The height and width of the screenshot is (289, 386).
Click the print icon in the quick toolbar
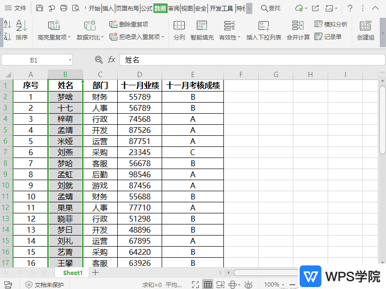click(64, 8)
